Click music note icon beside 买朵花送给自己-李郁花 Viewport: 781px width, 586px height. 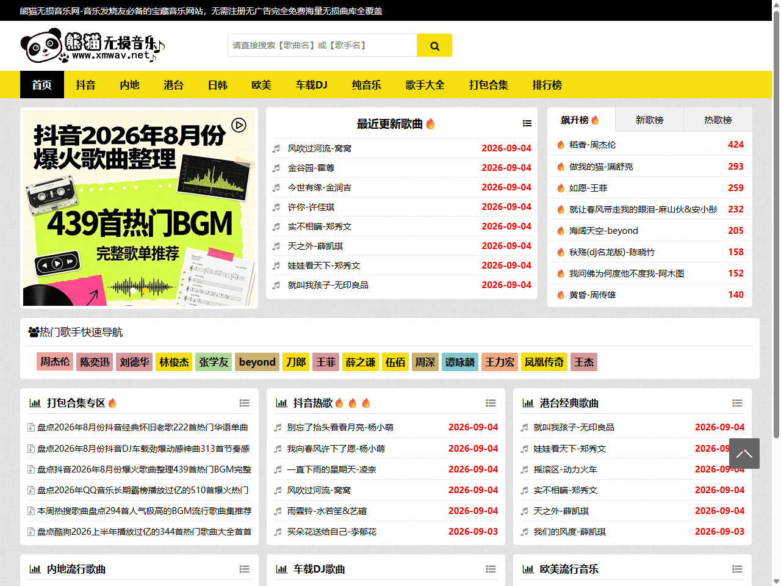(278, 532)
